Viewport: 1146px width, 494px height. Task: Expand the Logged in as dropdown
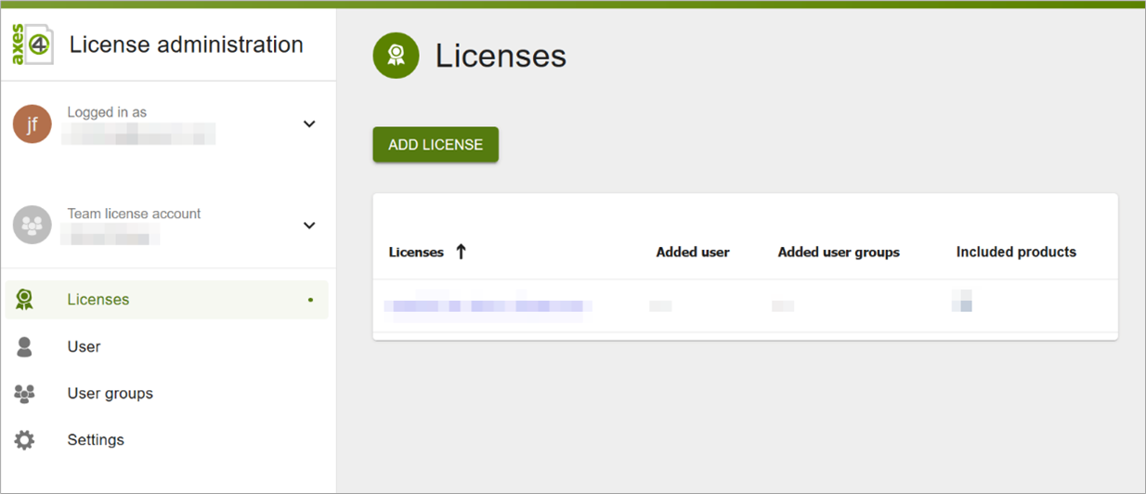309,124
